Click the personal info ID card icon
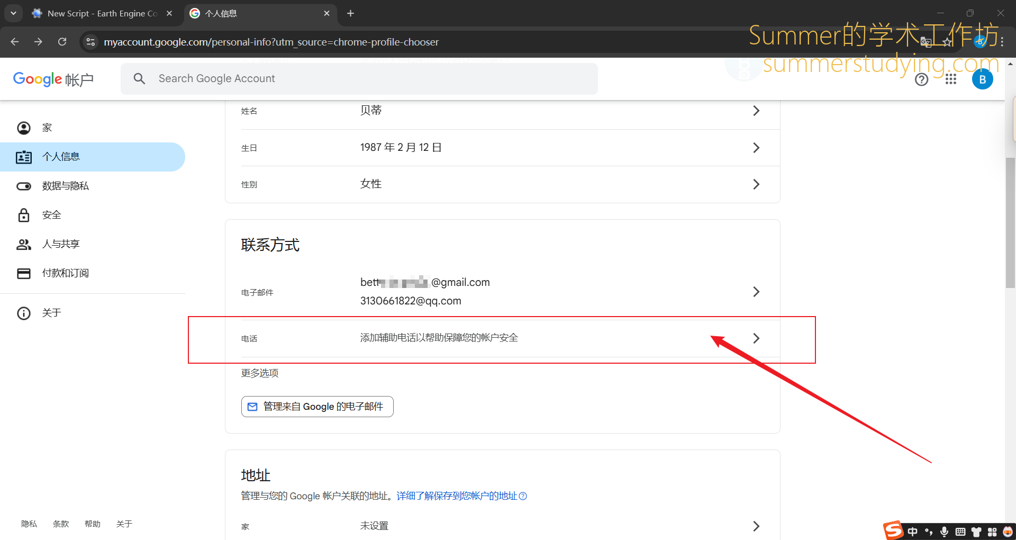 click(24, 157)
